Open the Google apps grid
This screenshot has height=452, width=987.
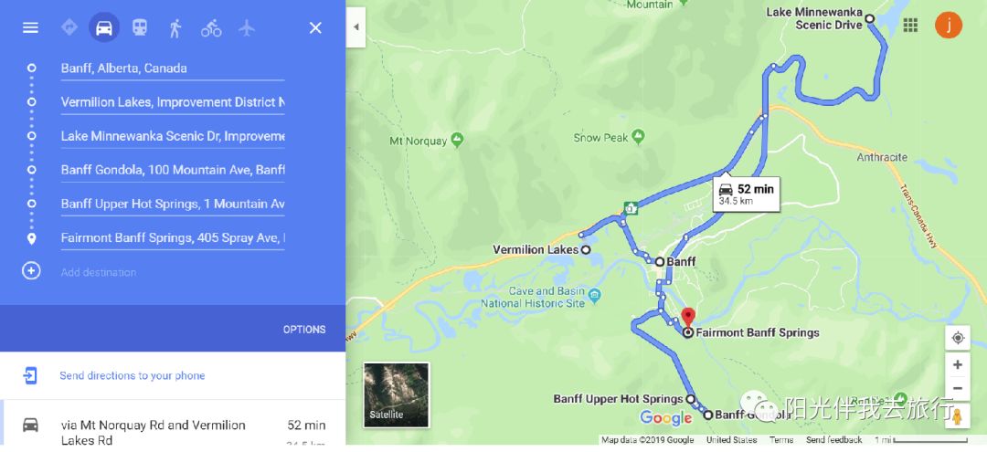point(910,25)
